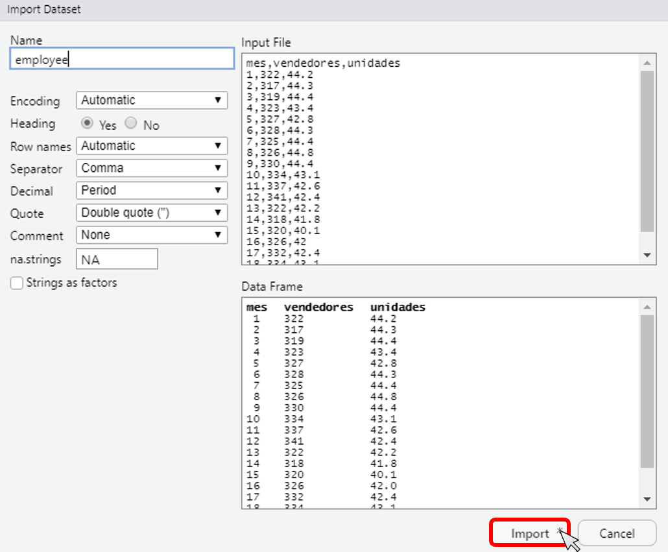Screen dimensions: 668x552
Task: Open the Quote dropdown
Action: (152, 213)
